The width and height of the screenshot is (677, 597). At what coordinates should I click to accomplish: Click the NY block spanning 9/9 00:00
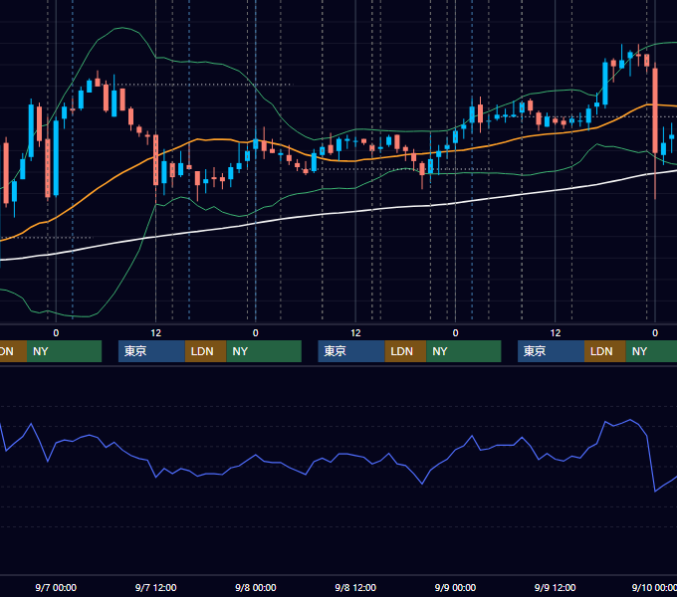point(464,351)
